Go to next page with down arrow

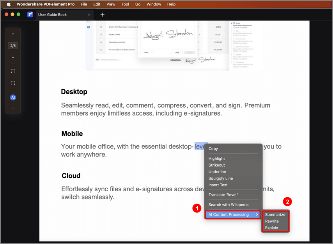click(13, 57)
